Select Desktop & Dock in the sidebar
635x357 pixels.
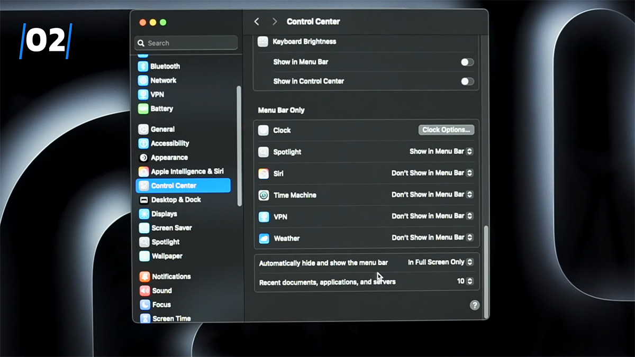pos(176,200)
